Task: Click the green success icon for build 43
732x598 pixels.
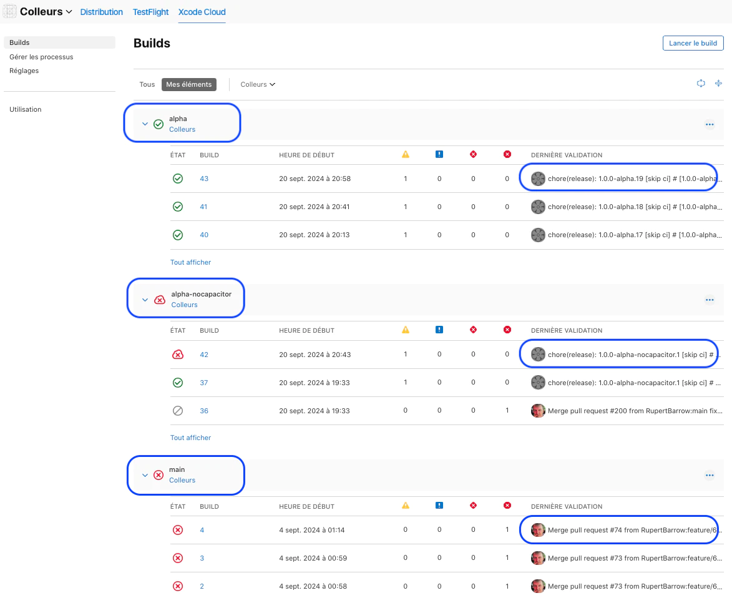Action: click(178, 178)
